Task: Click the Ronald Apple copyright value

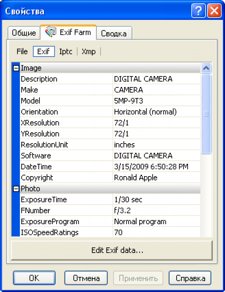Action: (136, 178)
